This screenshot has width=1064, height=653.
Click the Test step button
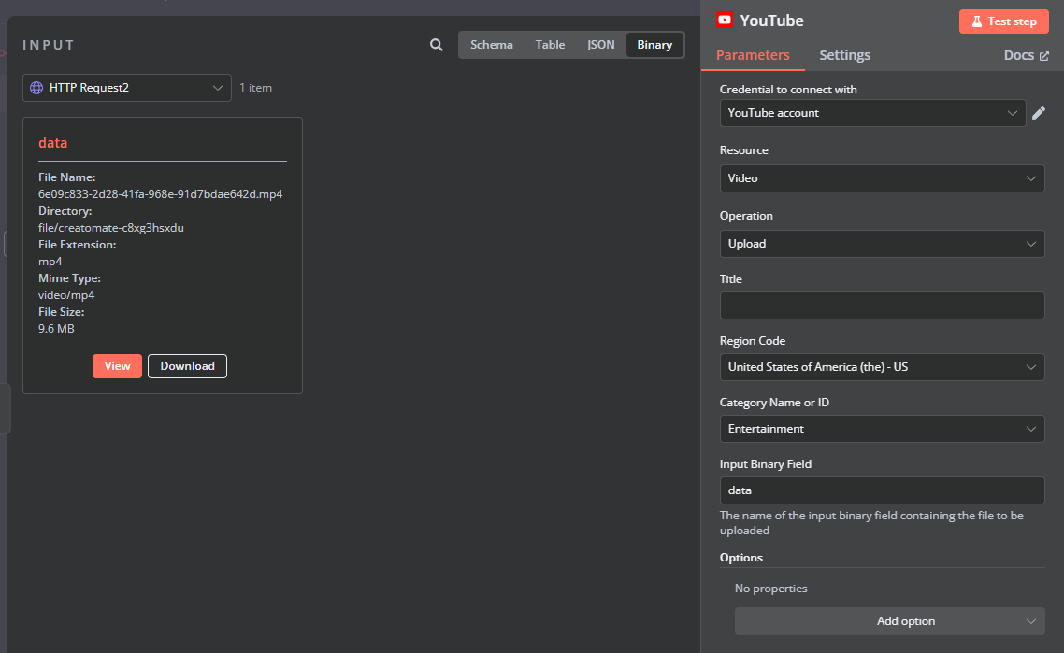(x=1003, y=21)
